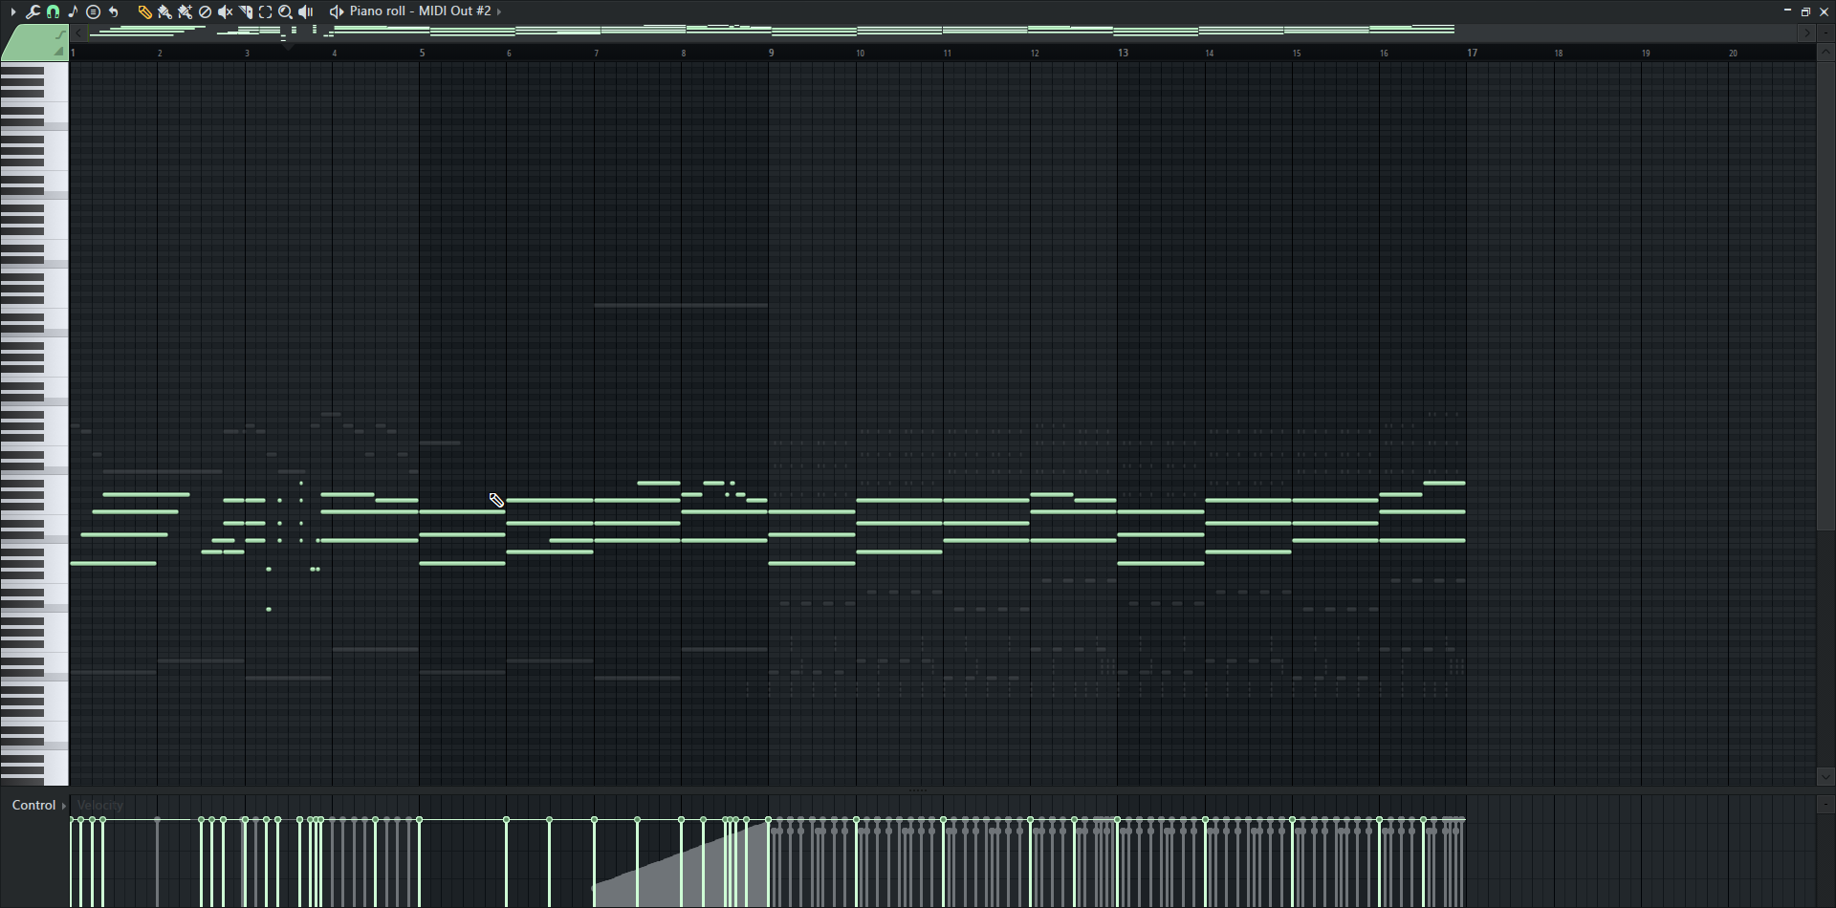The height and width of the screenshot is (908, 1836).
Task: Open the piano roll main menu arrow
Action: coord(13,11)
